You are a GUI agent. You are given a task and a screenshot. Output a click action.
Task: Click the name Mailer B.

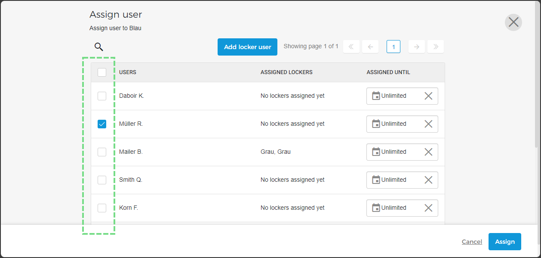131,152
